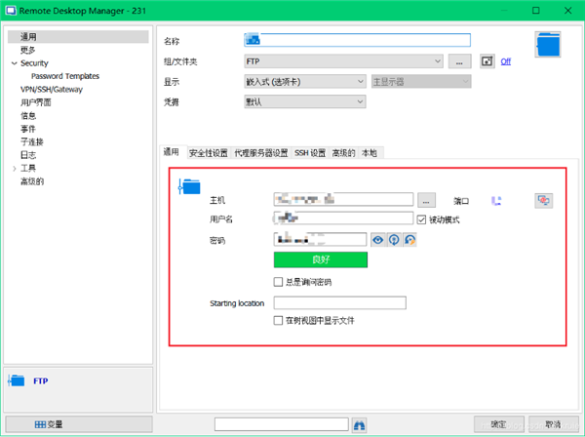Select Password Templates tree item
The width and height of the screenshot is (585, 437).
(x=65, y=76)
